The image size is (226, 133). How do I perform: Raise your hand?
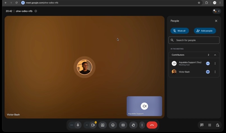click(x=133, y=125)
